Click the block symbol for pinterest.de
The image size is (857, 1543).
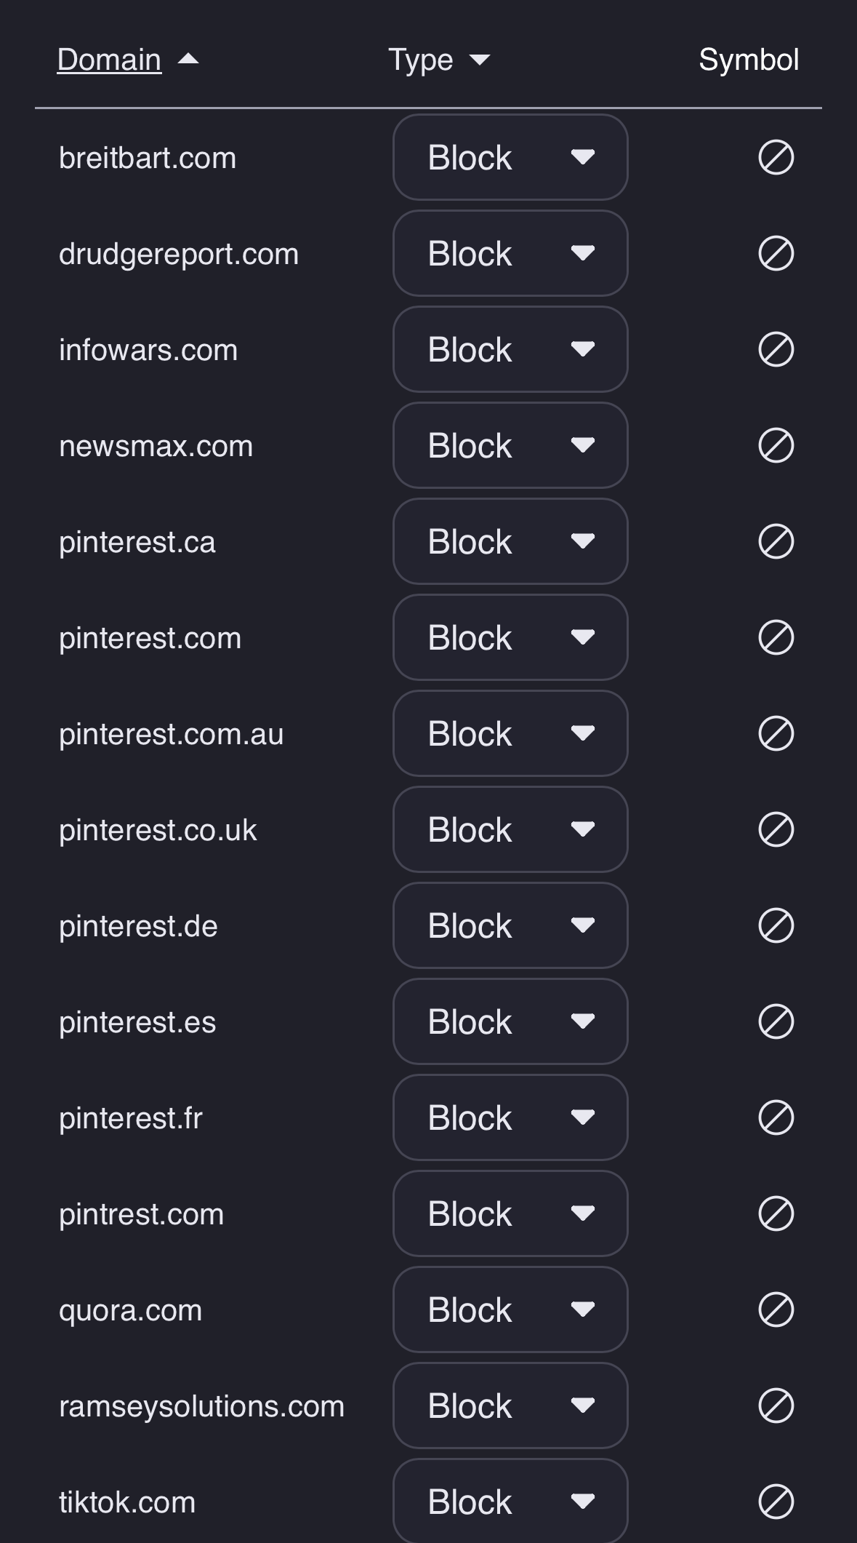click(x=776, y=926)
